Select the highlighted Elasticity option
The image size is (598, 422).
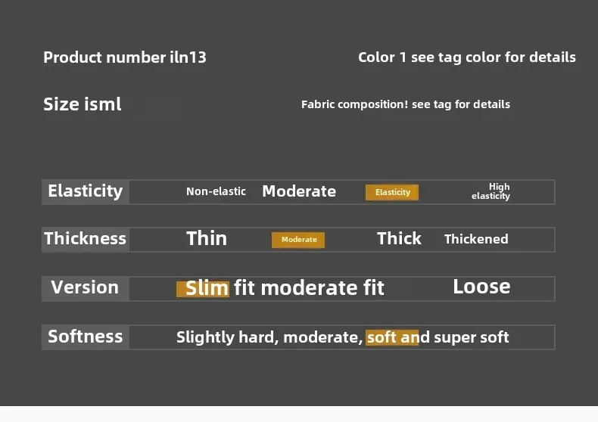click(392, 192)
